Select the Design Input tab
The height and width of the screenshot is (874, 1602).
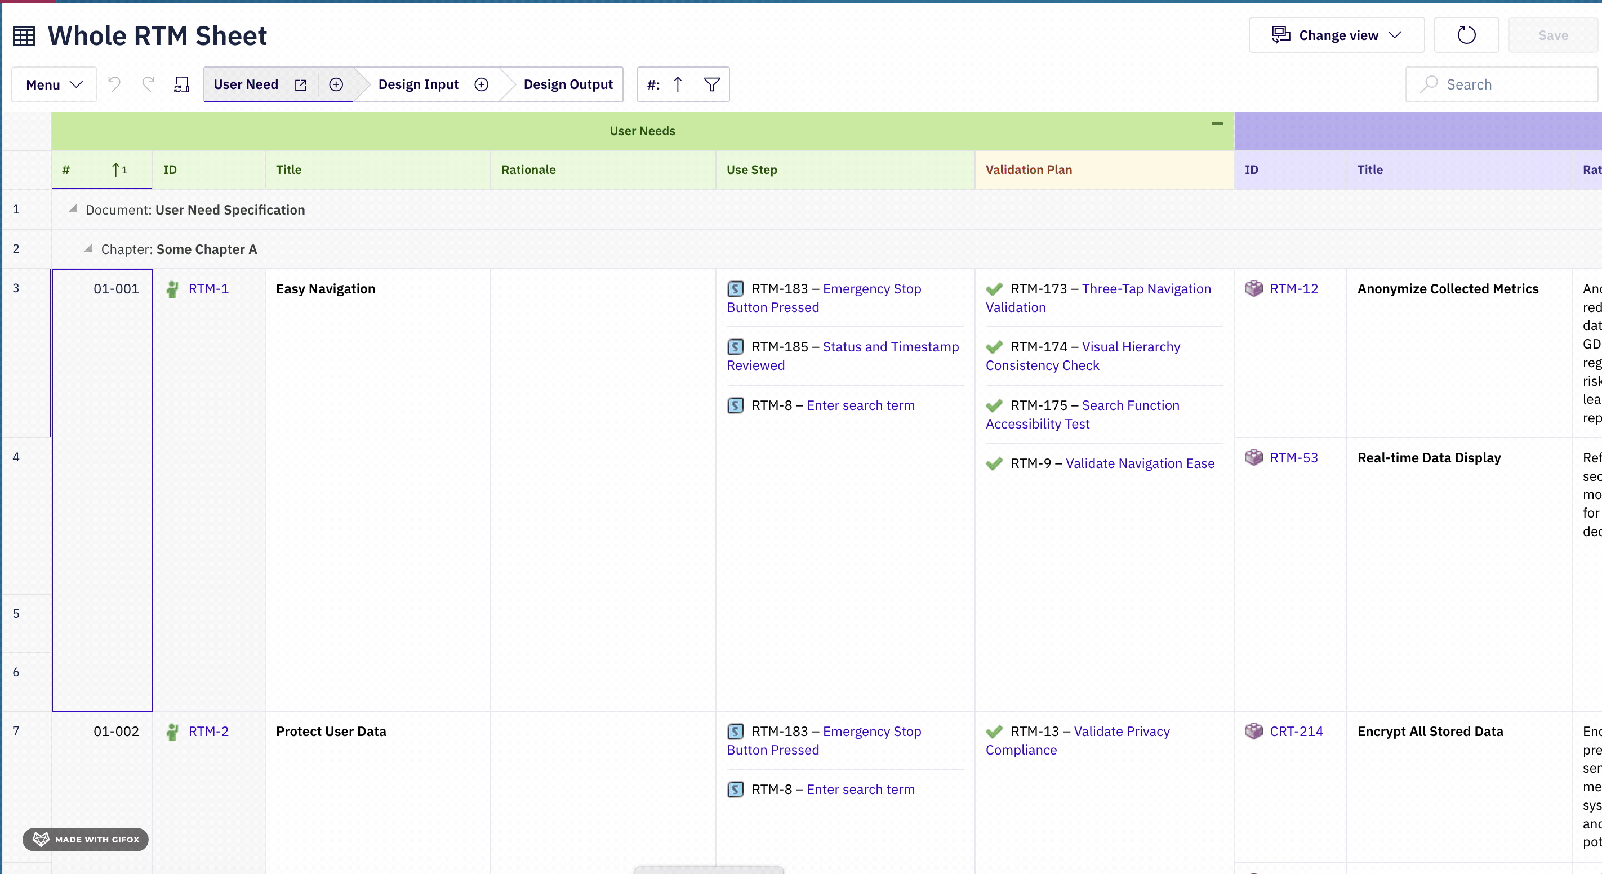tap(418, 84)
